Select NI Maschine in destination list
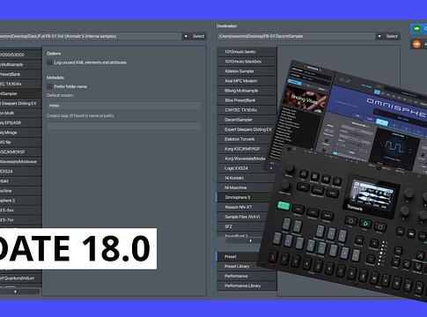Viewport: 427px width, 317px height. point(245,188)
